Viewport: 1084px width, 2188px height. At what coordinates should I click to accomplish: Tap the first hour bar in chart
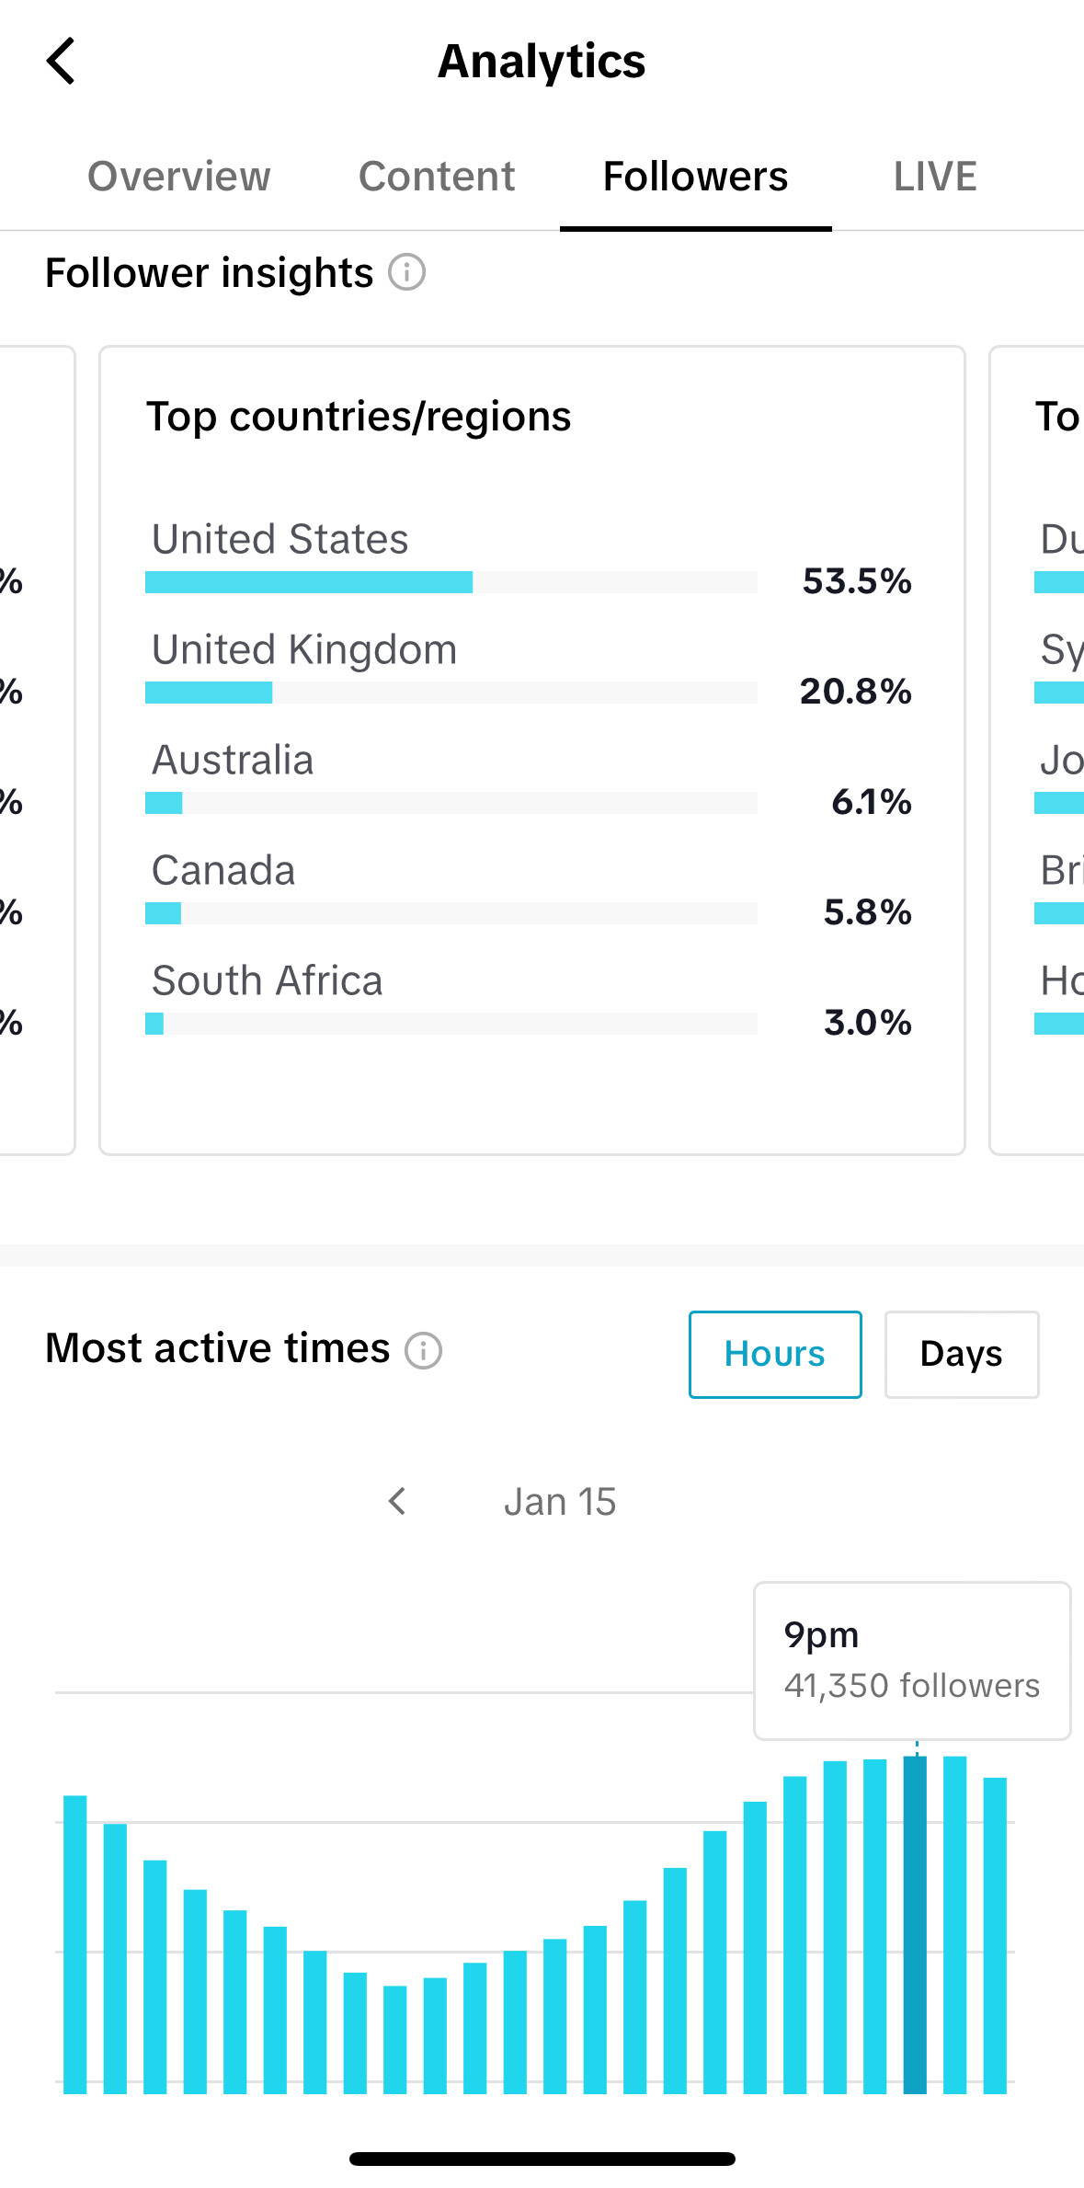(75, 1943)
